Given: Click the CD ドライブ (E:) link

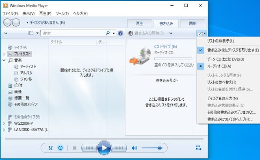Looking at the screenshot, I should pos(165,47).
